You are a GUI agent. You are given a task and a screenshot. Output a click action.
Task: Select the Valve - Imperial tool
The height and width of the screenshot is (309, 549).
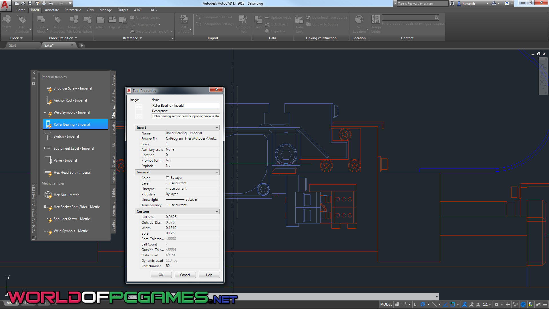[65, 161]
